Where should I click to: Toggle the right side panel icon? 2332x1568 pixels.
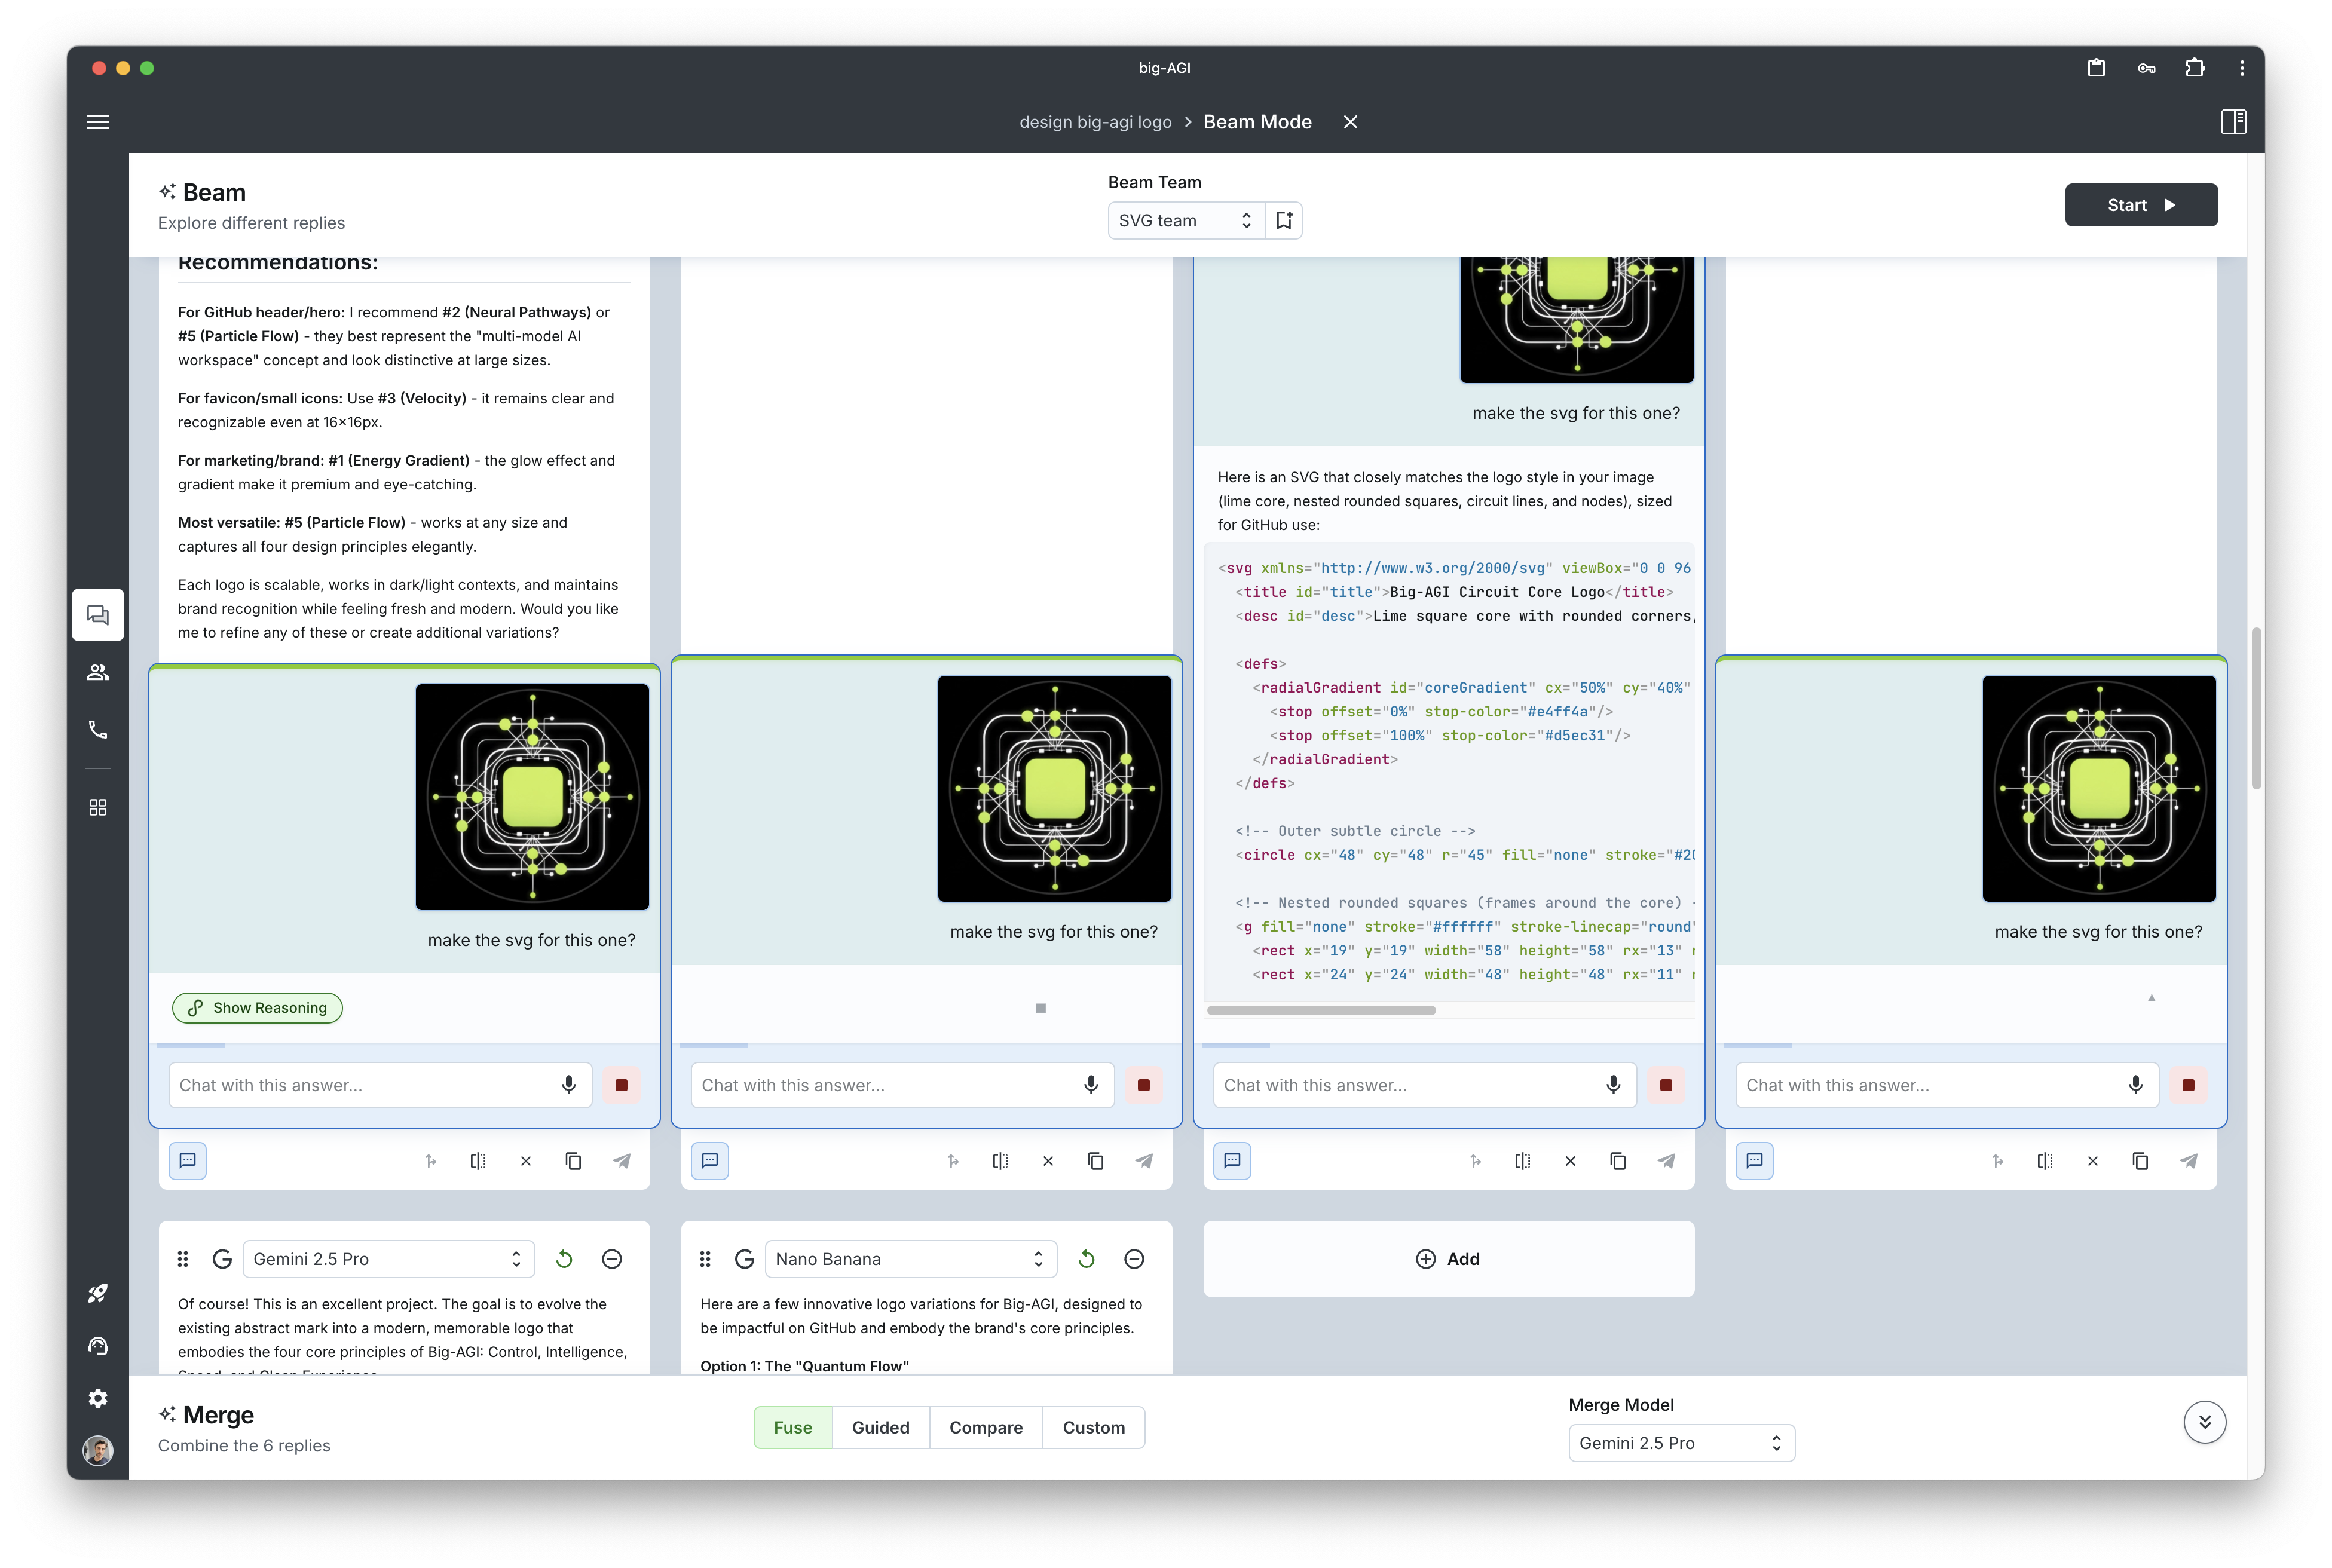click(2233, 122)
